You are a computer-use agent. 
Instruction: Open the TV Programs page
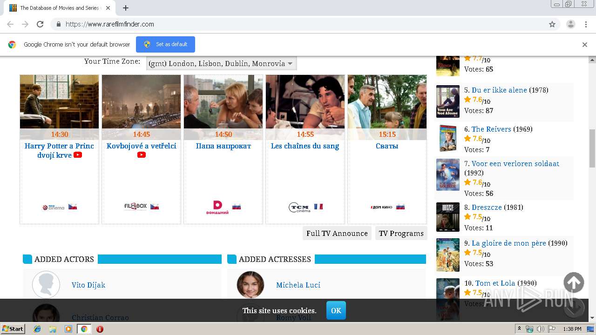401,233
